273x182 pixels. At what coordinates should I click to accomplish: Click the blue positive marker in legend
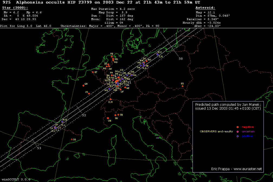pos(238,136)
